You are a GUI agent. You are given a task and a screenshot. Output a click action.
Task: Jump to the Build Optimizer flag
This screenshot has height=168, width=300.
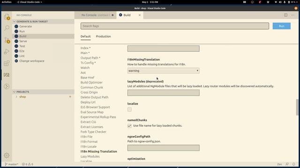pyautogui.click(x=91, y=83)
